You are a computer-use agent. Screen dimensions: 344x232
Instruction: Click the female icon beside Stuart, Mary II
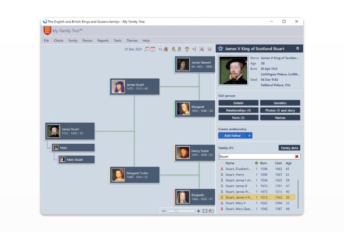(x=222, y=203)
